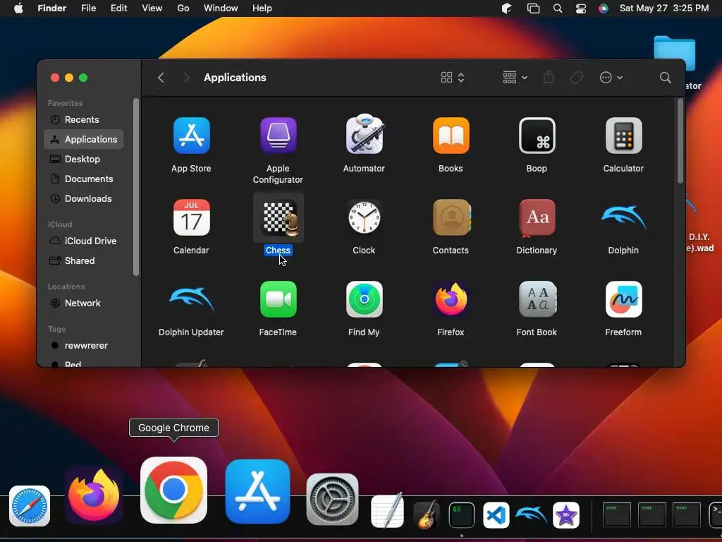Open Visual Studio Code from the Dock

(496, 514)
